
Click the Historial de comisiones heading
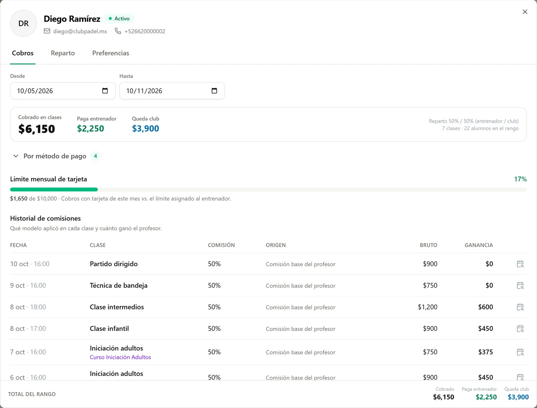[x=45, y=218]
